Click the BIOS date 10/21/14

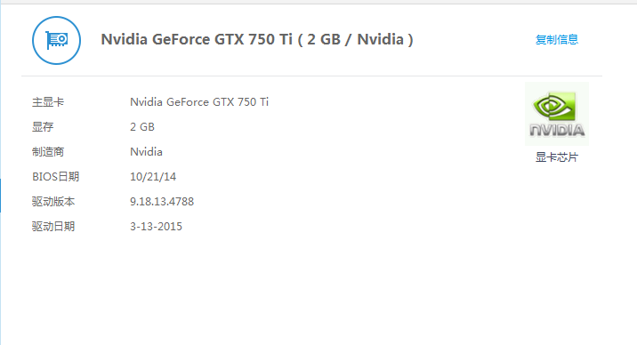click(x=153, y=177)
